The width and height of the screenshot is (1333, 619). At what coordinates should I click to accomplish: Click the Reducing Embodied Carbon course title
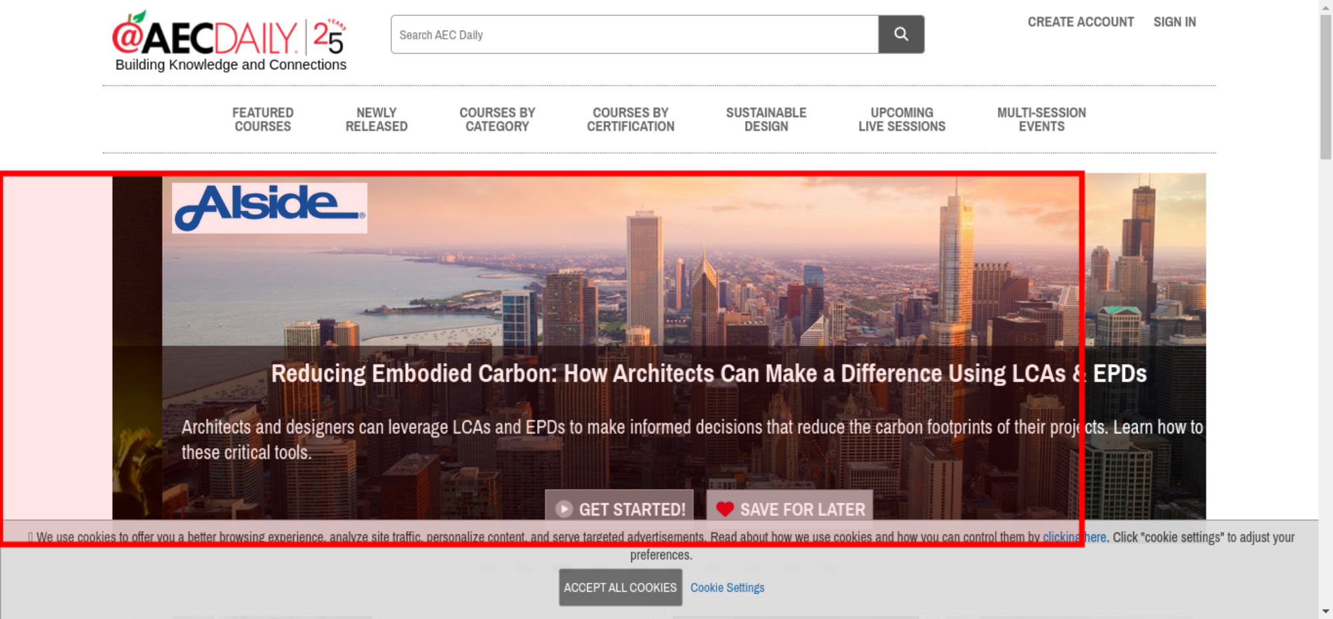pos(708,374)
